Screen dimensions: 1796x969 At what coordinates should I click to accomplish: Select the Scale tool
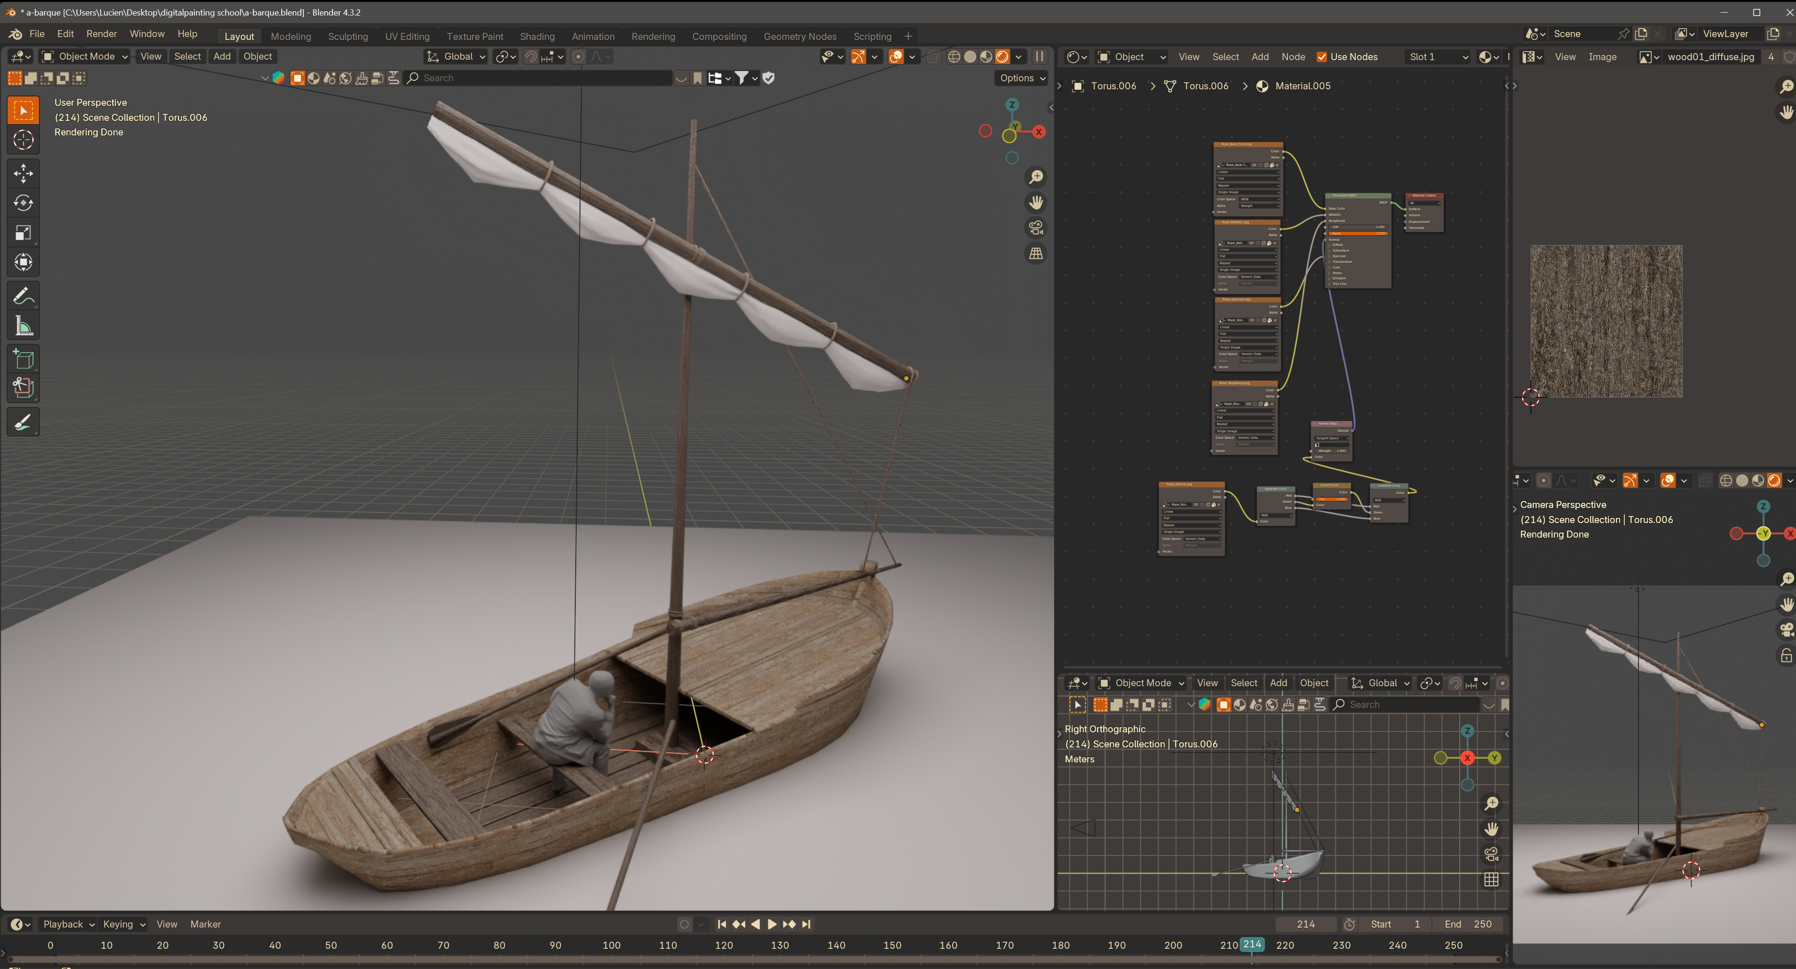coord(23,233)
